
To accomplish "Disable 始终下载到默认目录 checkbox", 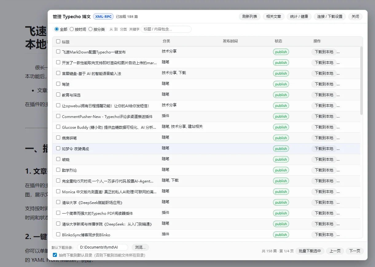I will (x=55, y=255).
